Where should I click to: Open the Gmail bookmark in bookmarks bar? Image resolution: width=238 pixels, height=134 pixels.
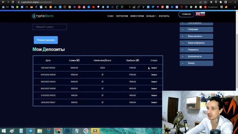click(x=27, y=7)
